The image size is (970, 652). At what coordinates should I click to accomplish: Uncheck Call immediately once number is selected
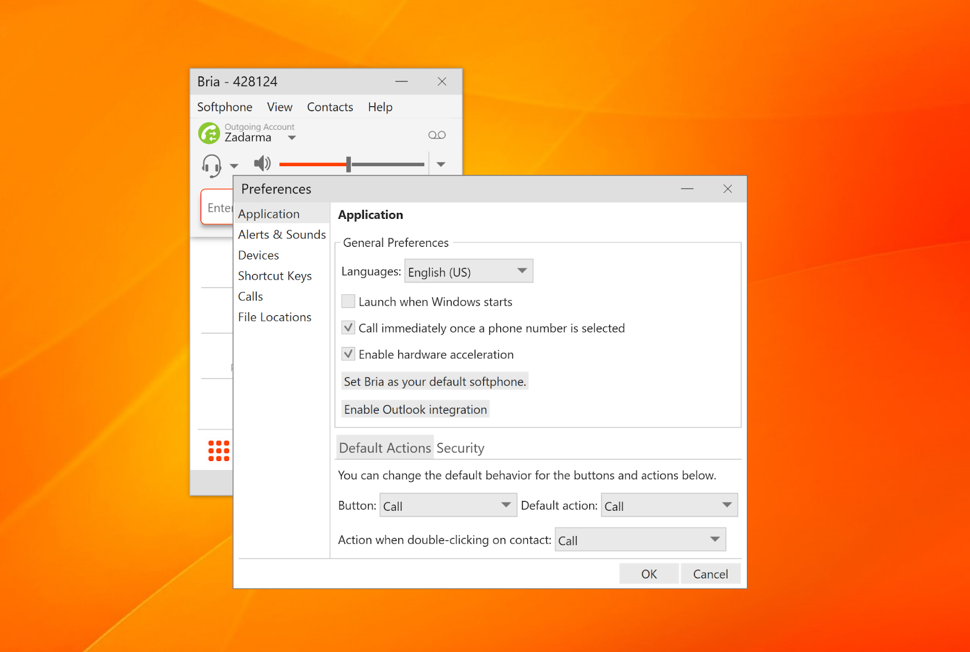coord(349,328)
